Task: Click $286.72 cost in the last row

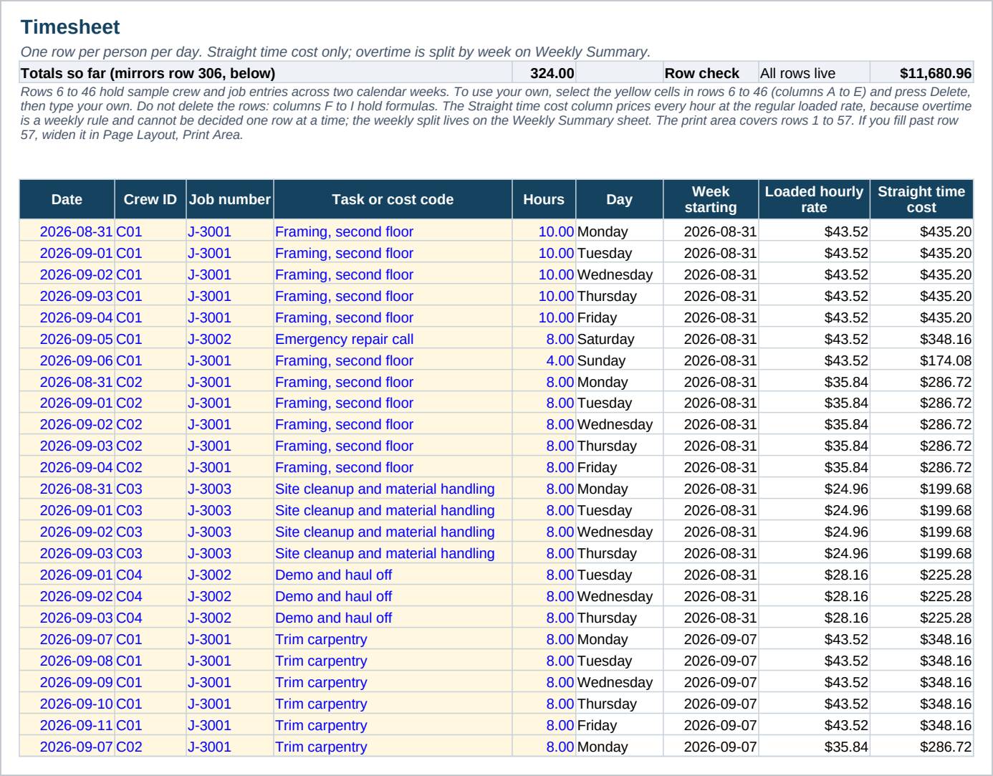Action: tap(921, 747)
